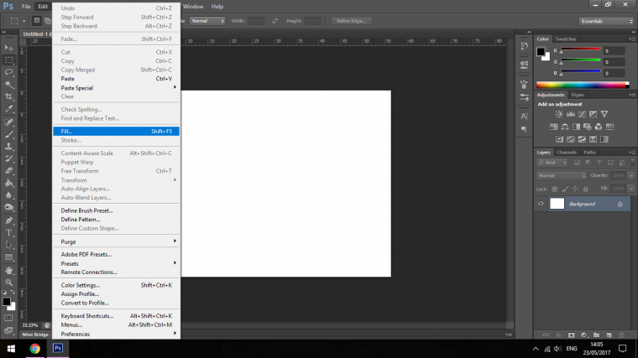
Task: Add a Levels adjustment
Action: [571, 114]
